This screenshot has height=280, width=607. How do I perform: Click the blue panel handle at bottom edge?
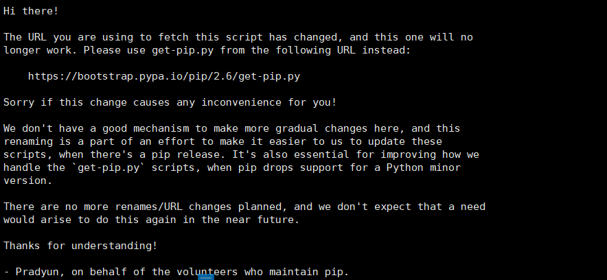pyautogui.click(x=206, y=277)
